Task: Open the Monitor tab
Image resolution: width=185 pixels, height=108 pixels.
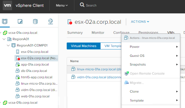Action: pyautogui.click(x=98, y=33)
